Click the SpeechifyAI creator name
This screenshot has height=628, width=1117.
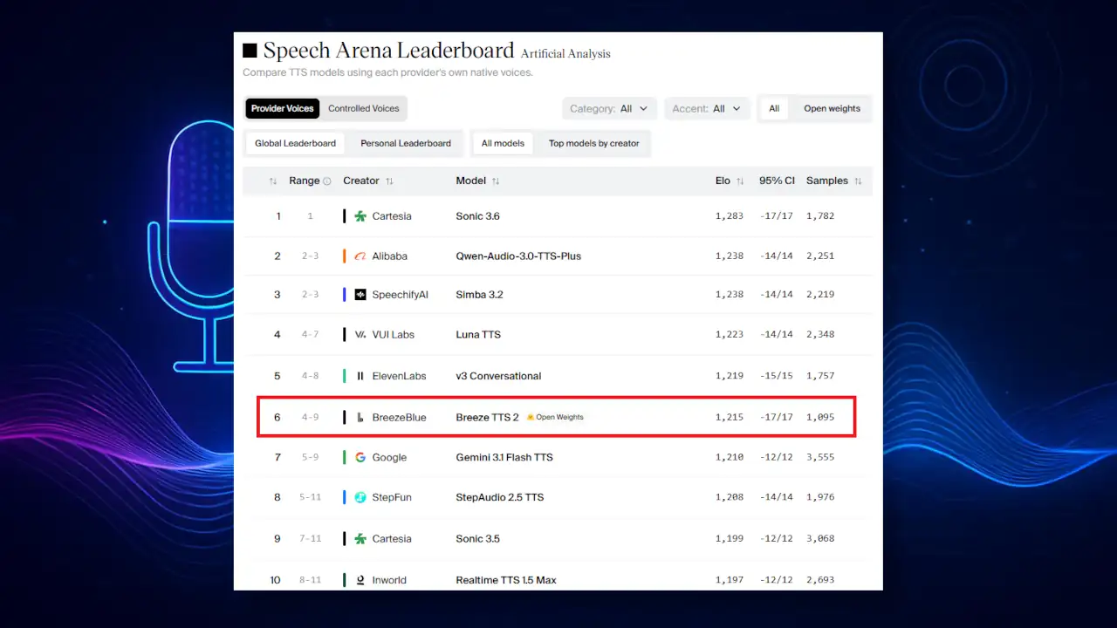click(x=401, y=295)
